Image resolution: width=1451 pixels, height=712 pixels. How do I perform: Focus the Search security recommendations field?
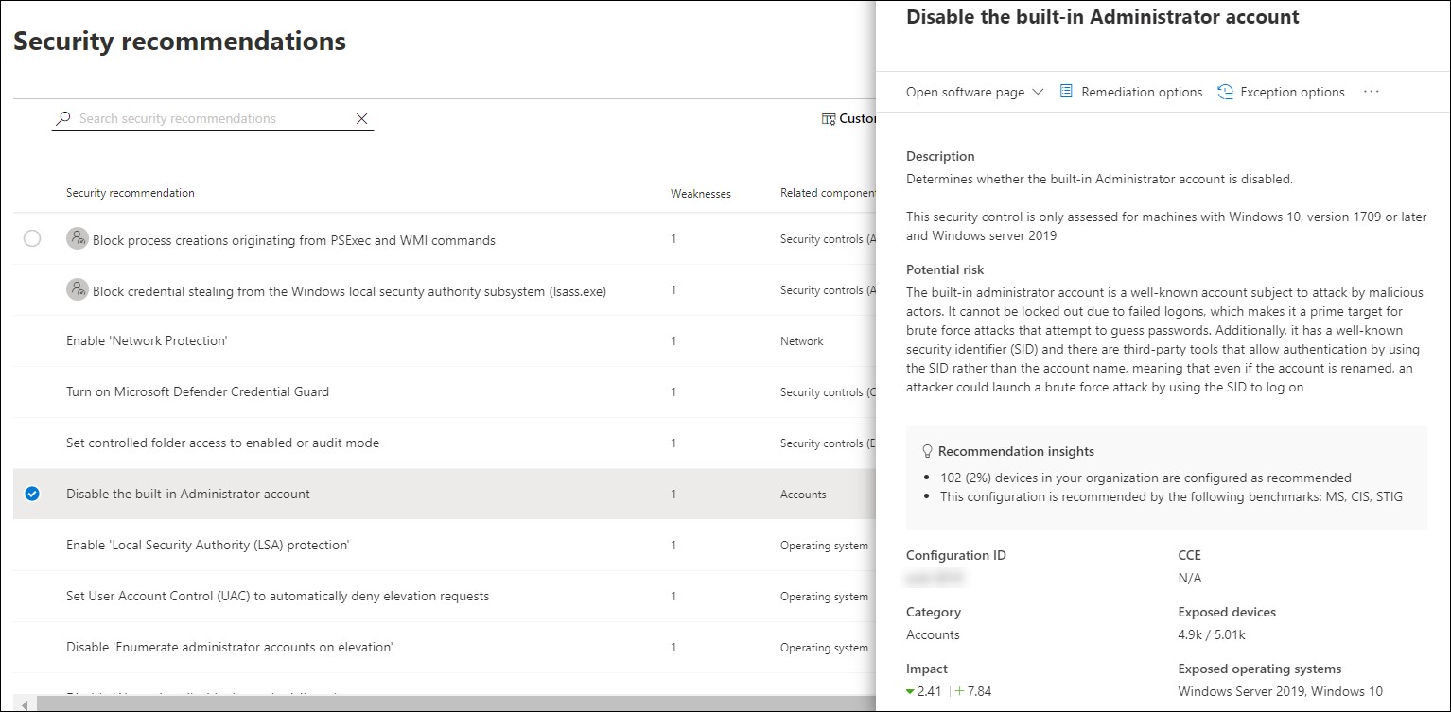pyautogui.click(x=214, y=118)
